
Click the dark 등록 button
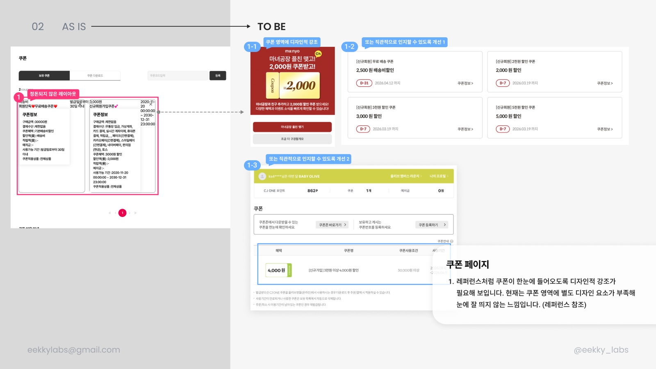coord(218,75)
